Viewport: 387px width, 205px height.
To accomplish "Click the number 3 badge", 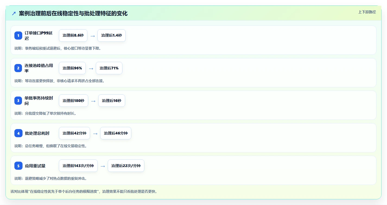I will pyautogui.click(x=18, y=101).
